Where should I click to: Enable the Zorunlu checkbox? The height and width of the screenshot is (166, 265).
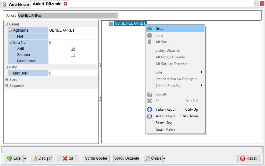coord(73,55)
